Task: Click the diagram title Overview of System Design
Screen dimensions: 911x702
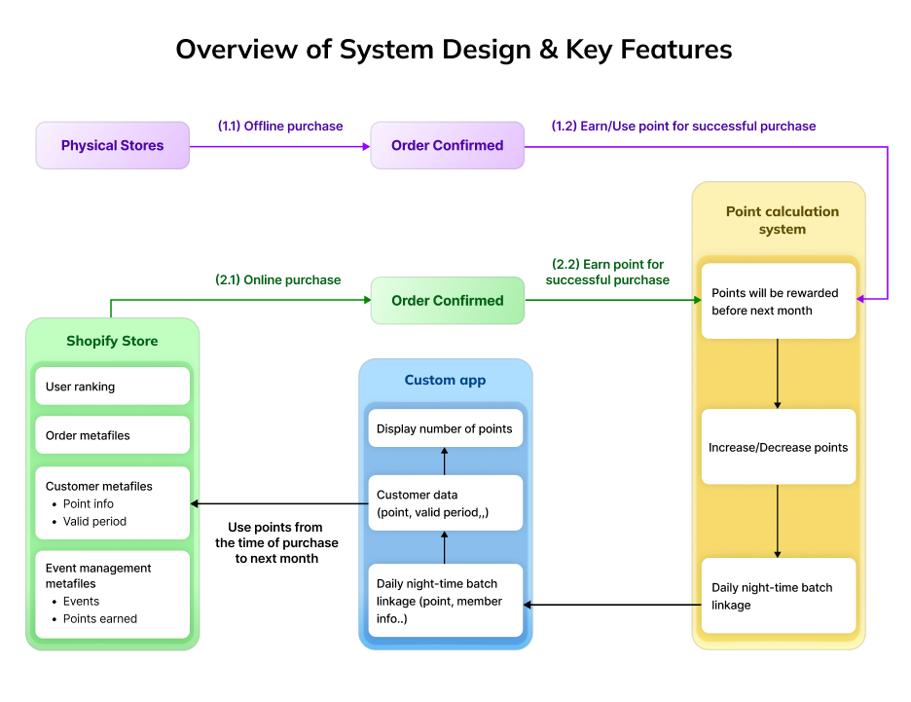Action: pos(454,50)
